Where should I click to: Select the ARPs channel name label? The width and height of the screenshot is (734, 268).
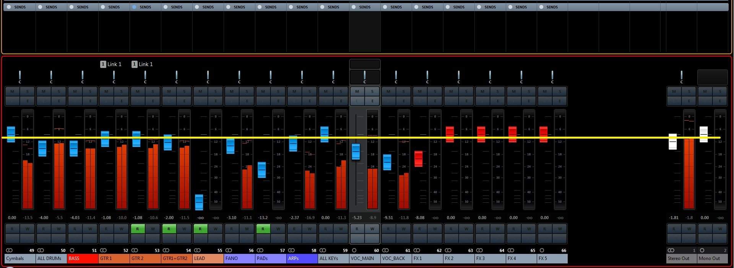[x=302, y=258]
